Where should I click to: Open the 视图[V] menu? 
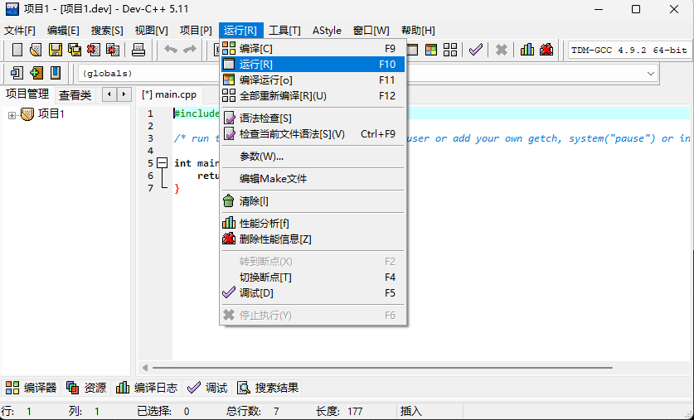pos(152,31)
